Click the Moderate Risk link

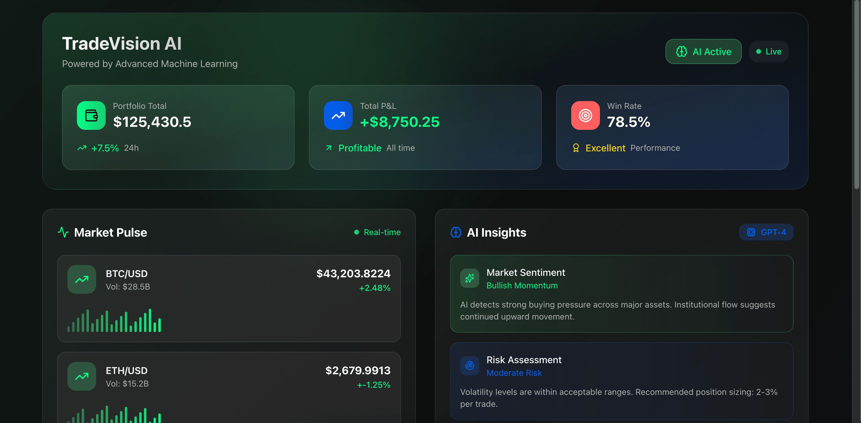pos(514,373)
